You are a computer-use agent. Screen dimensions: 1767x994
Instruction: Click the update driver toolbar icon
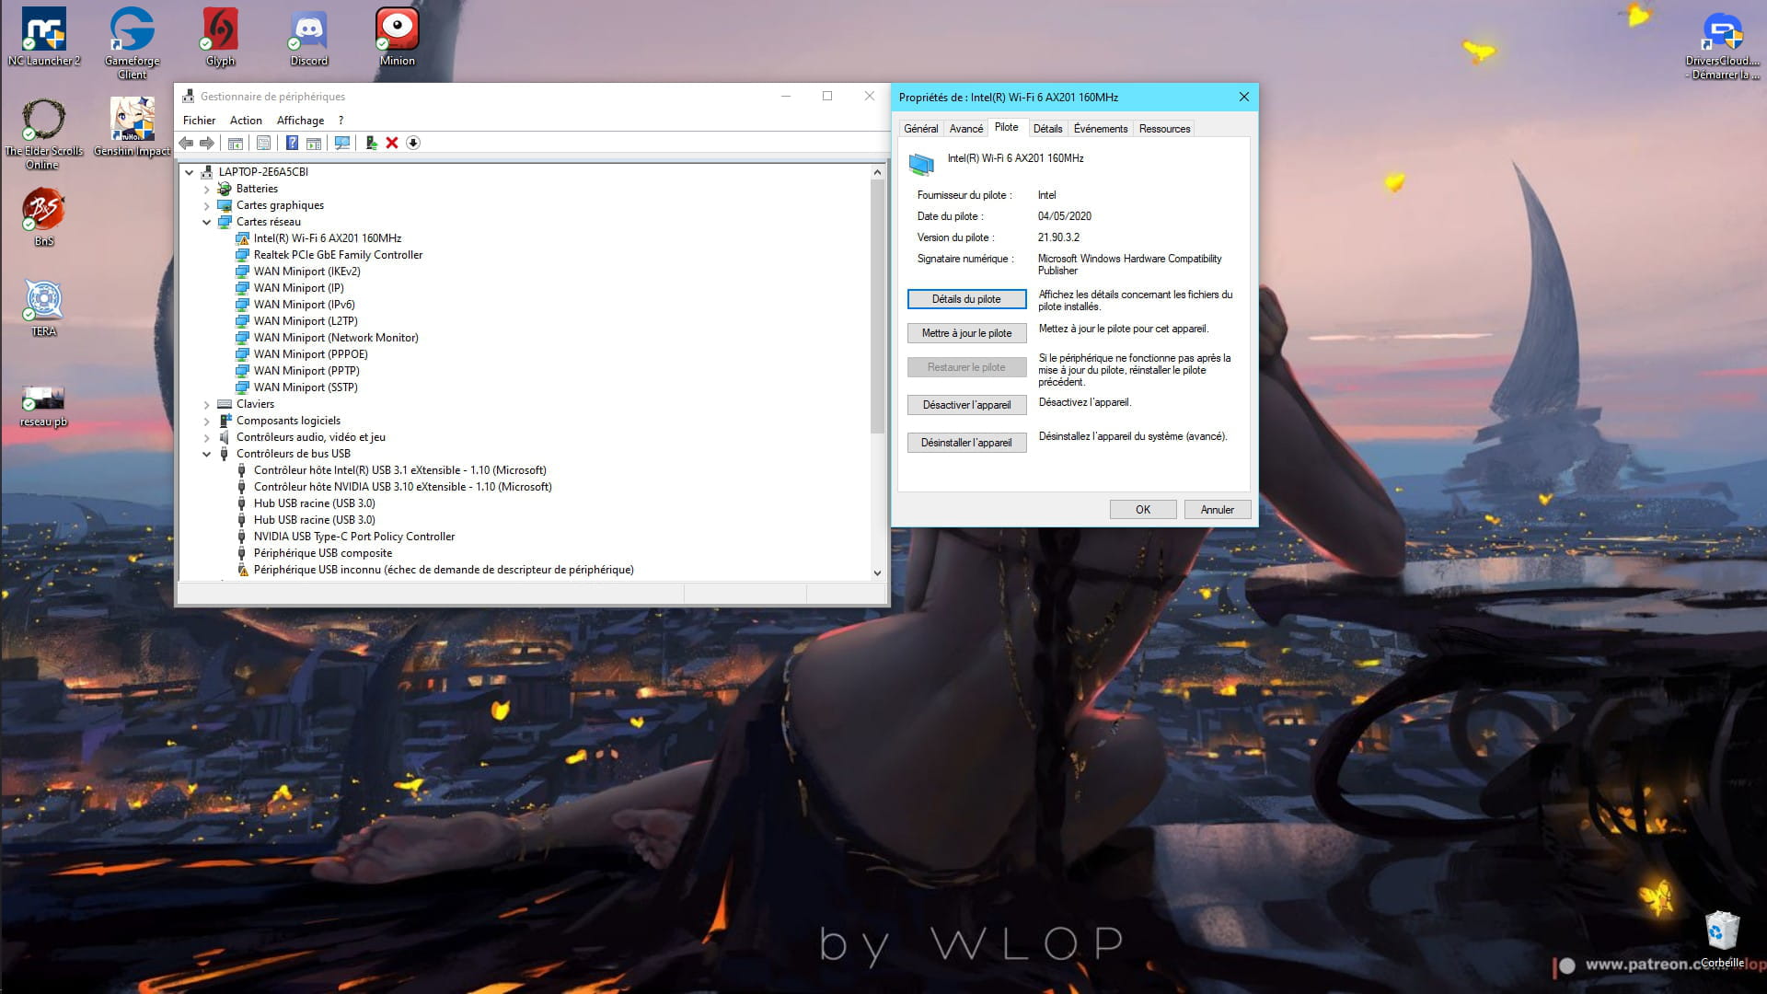click(x=371, y=143)
